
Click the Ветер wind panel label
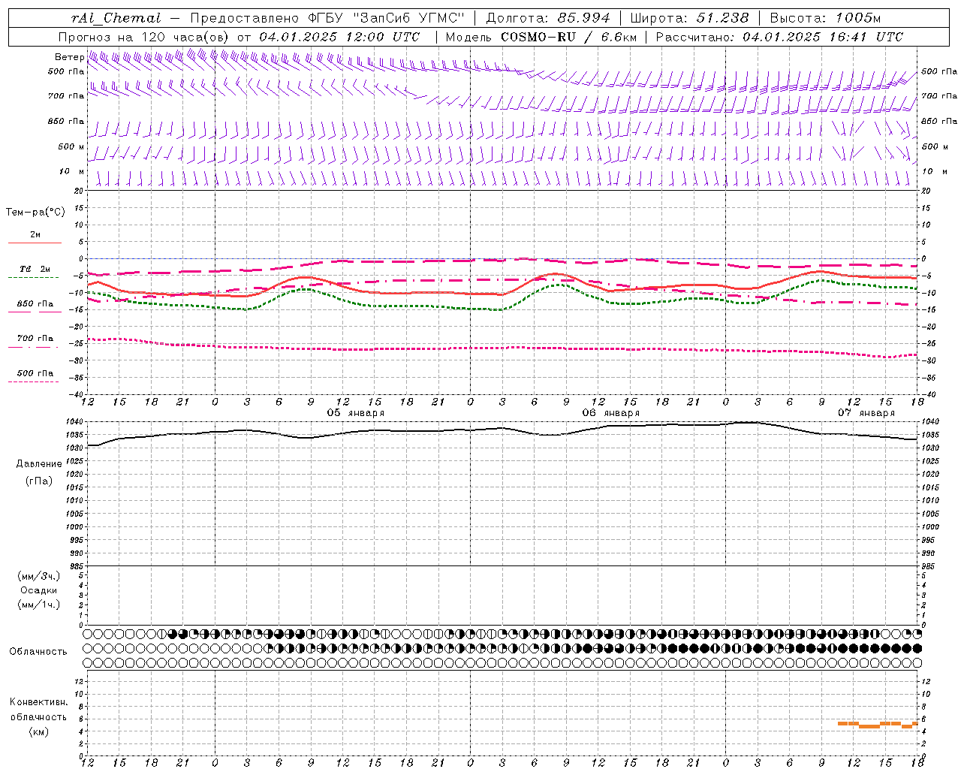point(69,57)
